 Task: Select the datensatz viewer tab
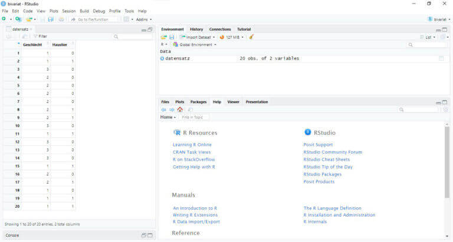pyautogui.click(x=20, y=29)
